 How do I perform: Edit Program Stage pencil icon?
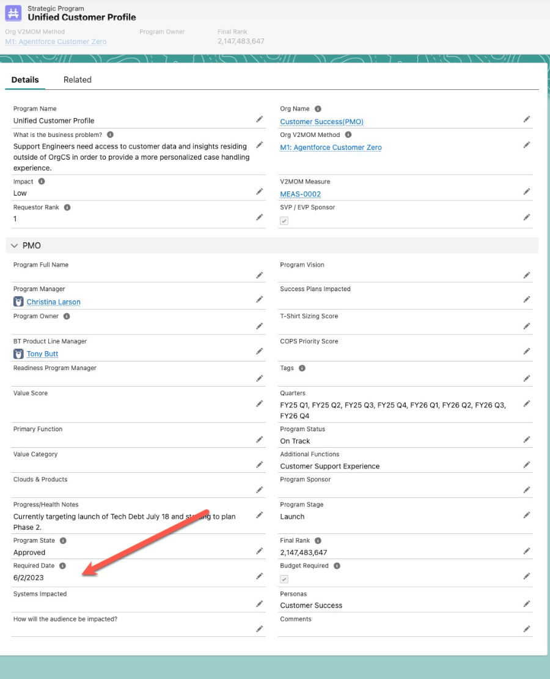tap(527, 515)
